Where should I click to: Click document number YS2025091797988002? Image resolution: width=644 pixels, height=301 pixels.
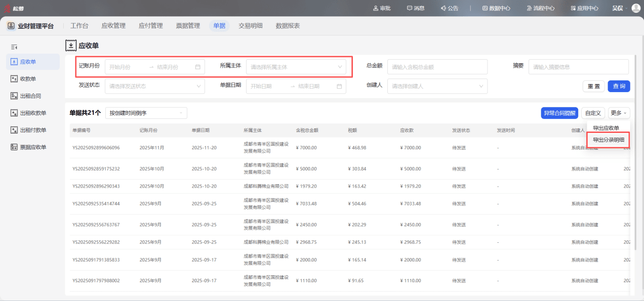coord(96,281)
